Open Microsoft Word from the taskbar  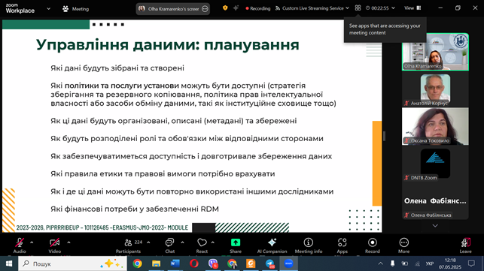pyautogui.click(x=175, y=263)
